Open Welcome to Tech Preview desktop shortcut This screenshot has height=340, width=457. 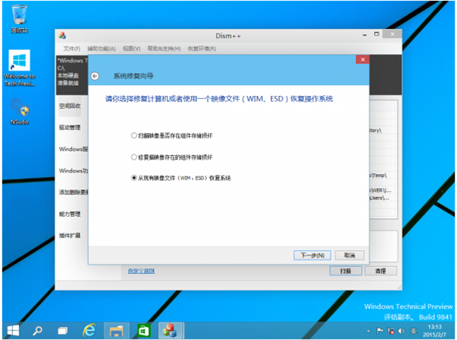point(19,68)
